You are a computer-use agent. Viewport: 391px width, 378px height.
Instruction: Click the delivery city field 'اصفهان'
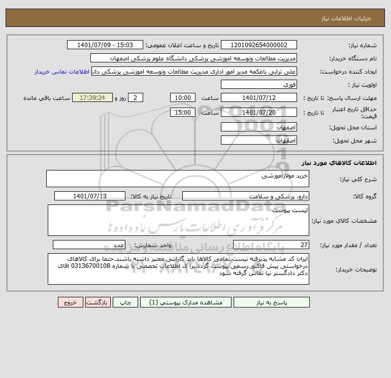pos(259,140)
